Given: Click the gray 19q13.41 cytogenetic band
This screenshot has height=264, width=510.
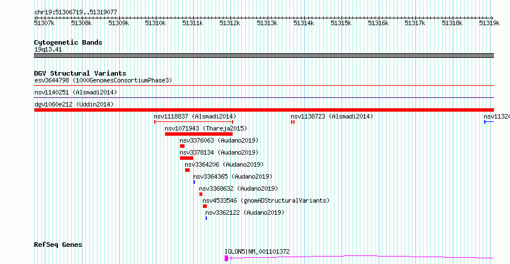Looking at the screenshot, I should tap(264, 56).
